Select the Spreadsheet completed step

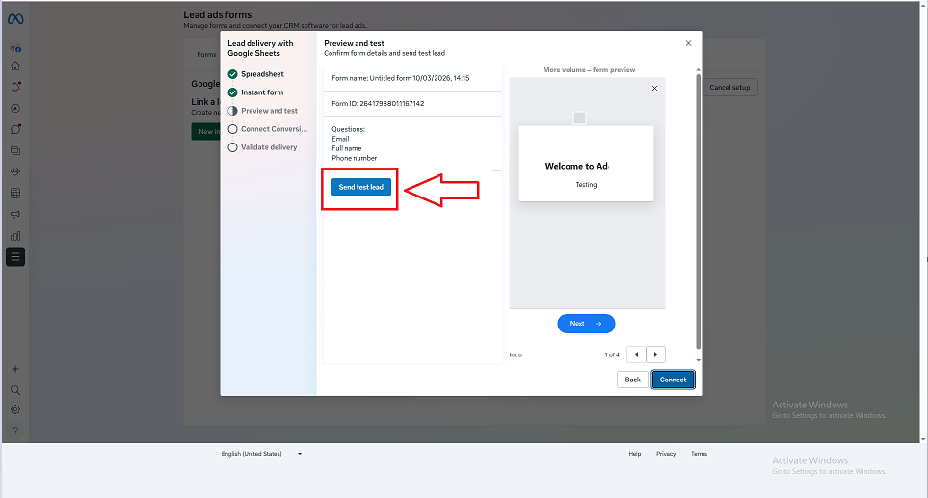pyautogui.click(x=262, y=74)
